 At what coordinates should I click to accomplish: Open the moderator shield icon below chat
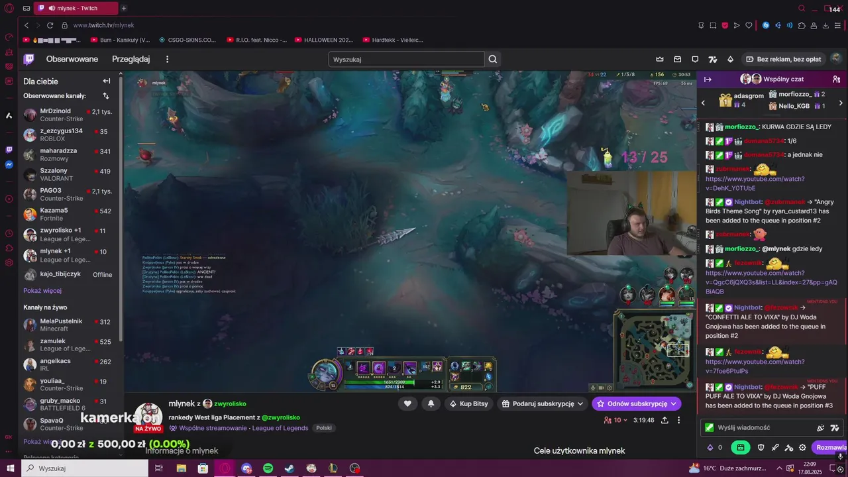pos(761,448)
